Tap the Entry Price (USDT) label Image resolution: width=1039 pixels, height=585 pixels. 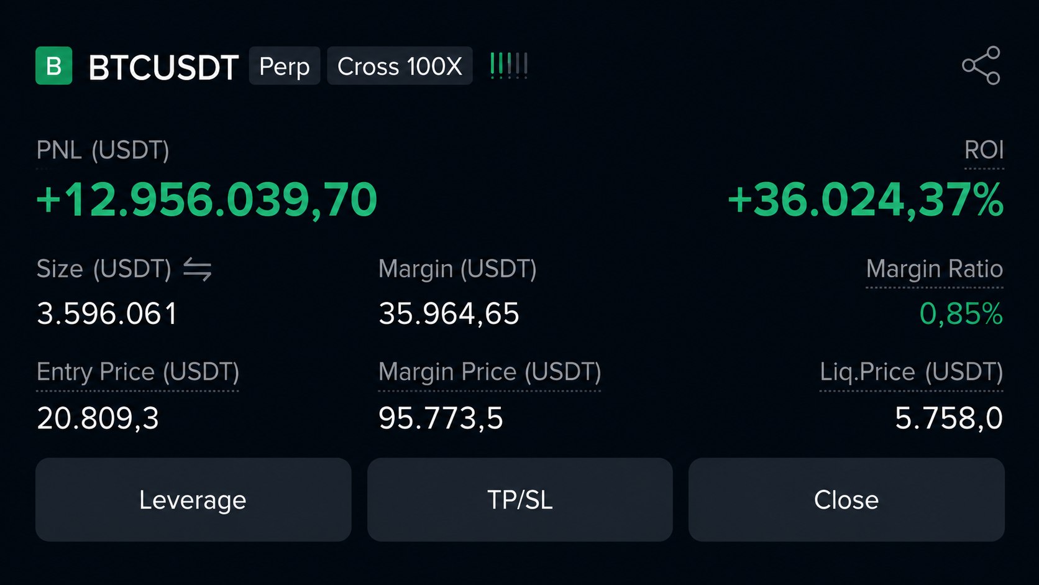(x=138, y=372)
